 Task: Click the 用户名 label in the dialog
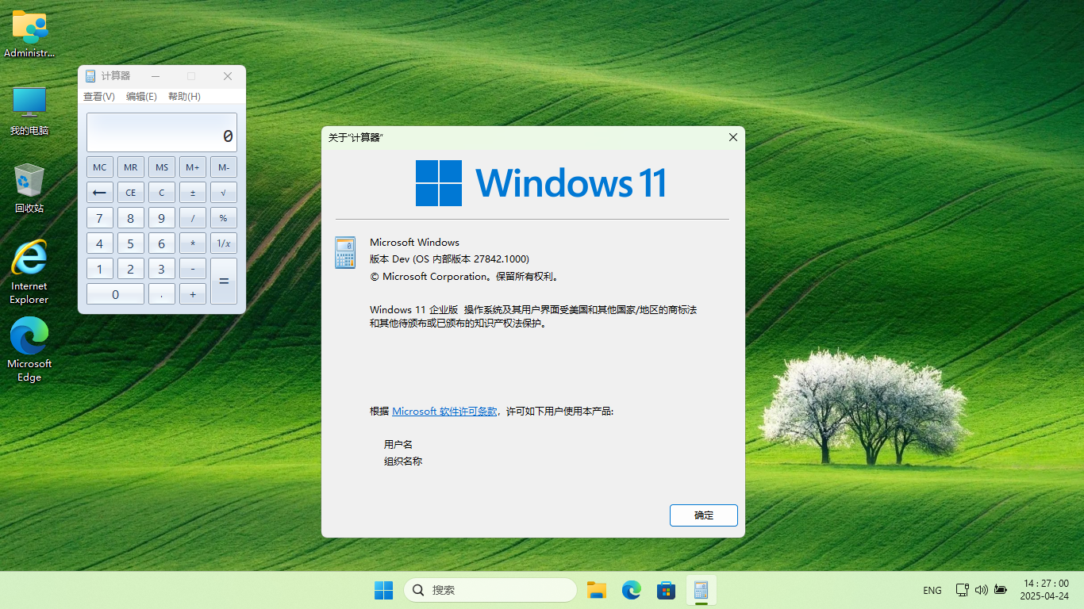pos(398,445)
